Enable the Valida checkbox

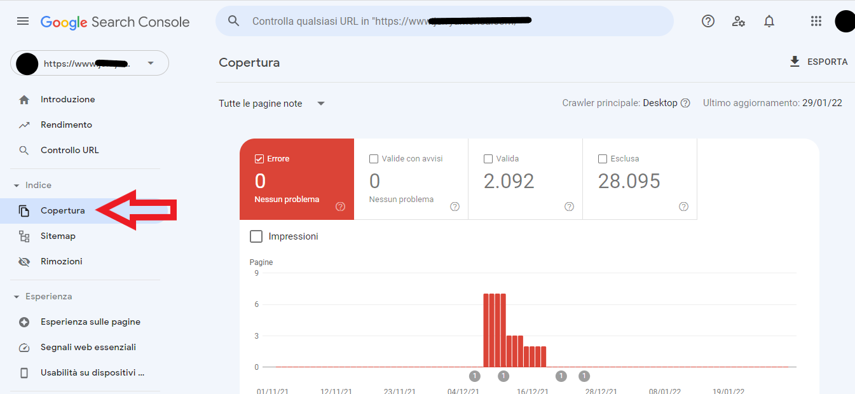tap(488, 159)
